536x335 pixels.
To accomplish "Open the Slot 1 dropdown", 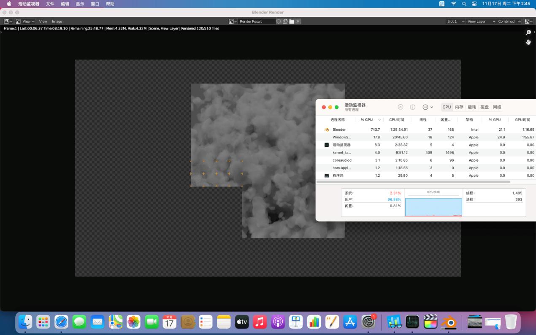I will [x=455, y=22].
